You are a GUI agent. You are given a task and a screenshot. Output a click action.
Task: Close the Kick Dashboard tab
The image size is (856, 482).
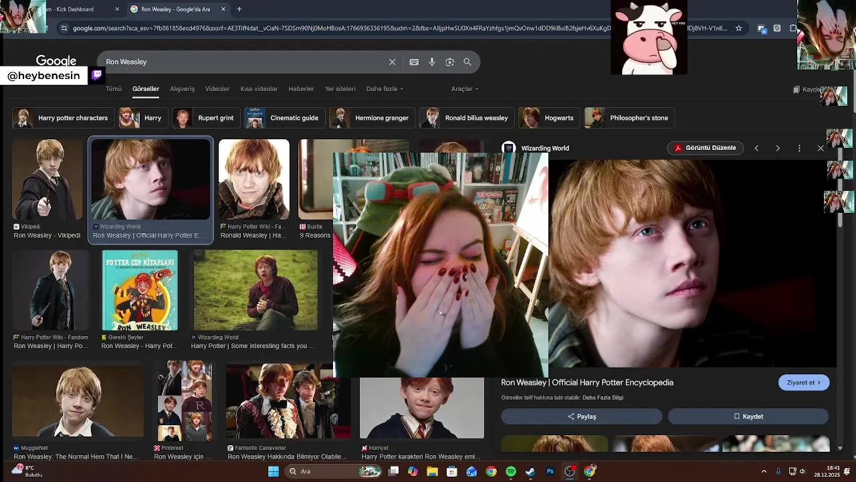point(117,9)
